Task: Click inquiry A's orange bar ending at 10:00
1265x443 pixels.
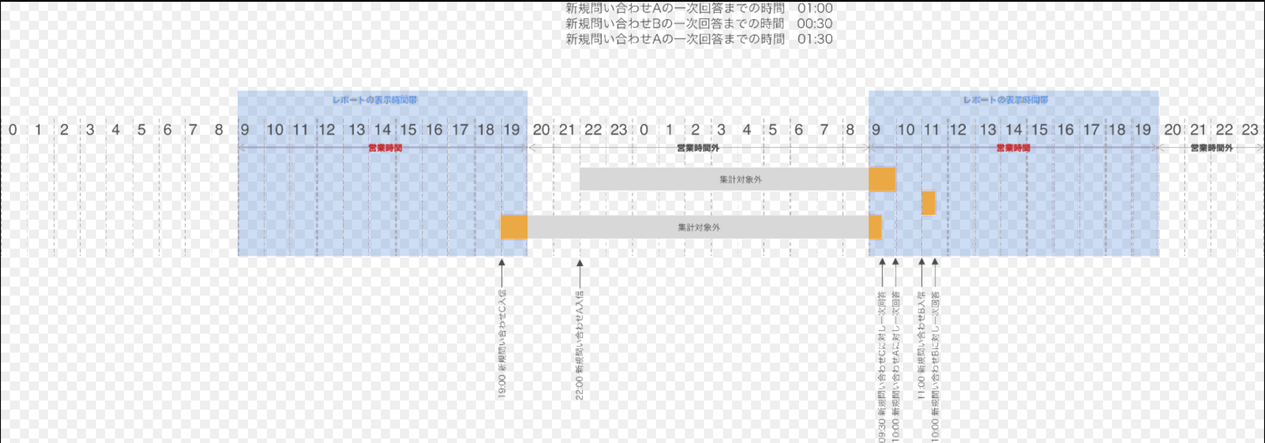Action: [882, 179]
